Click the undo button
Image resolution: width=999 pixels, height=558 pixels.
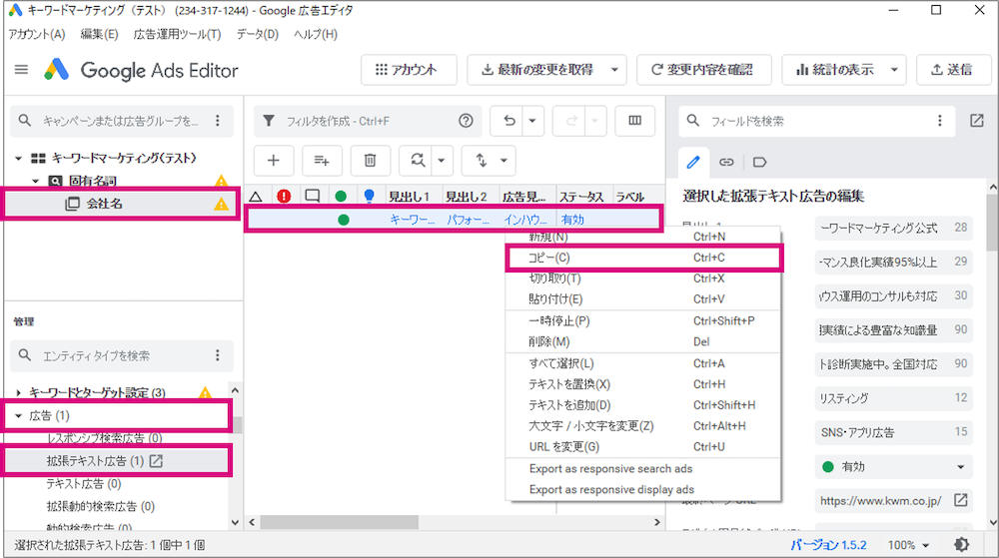click(x=508, y=121)
